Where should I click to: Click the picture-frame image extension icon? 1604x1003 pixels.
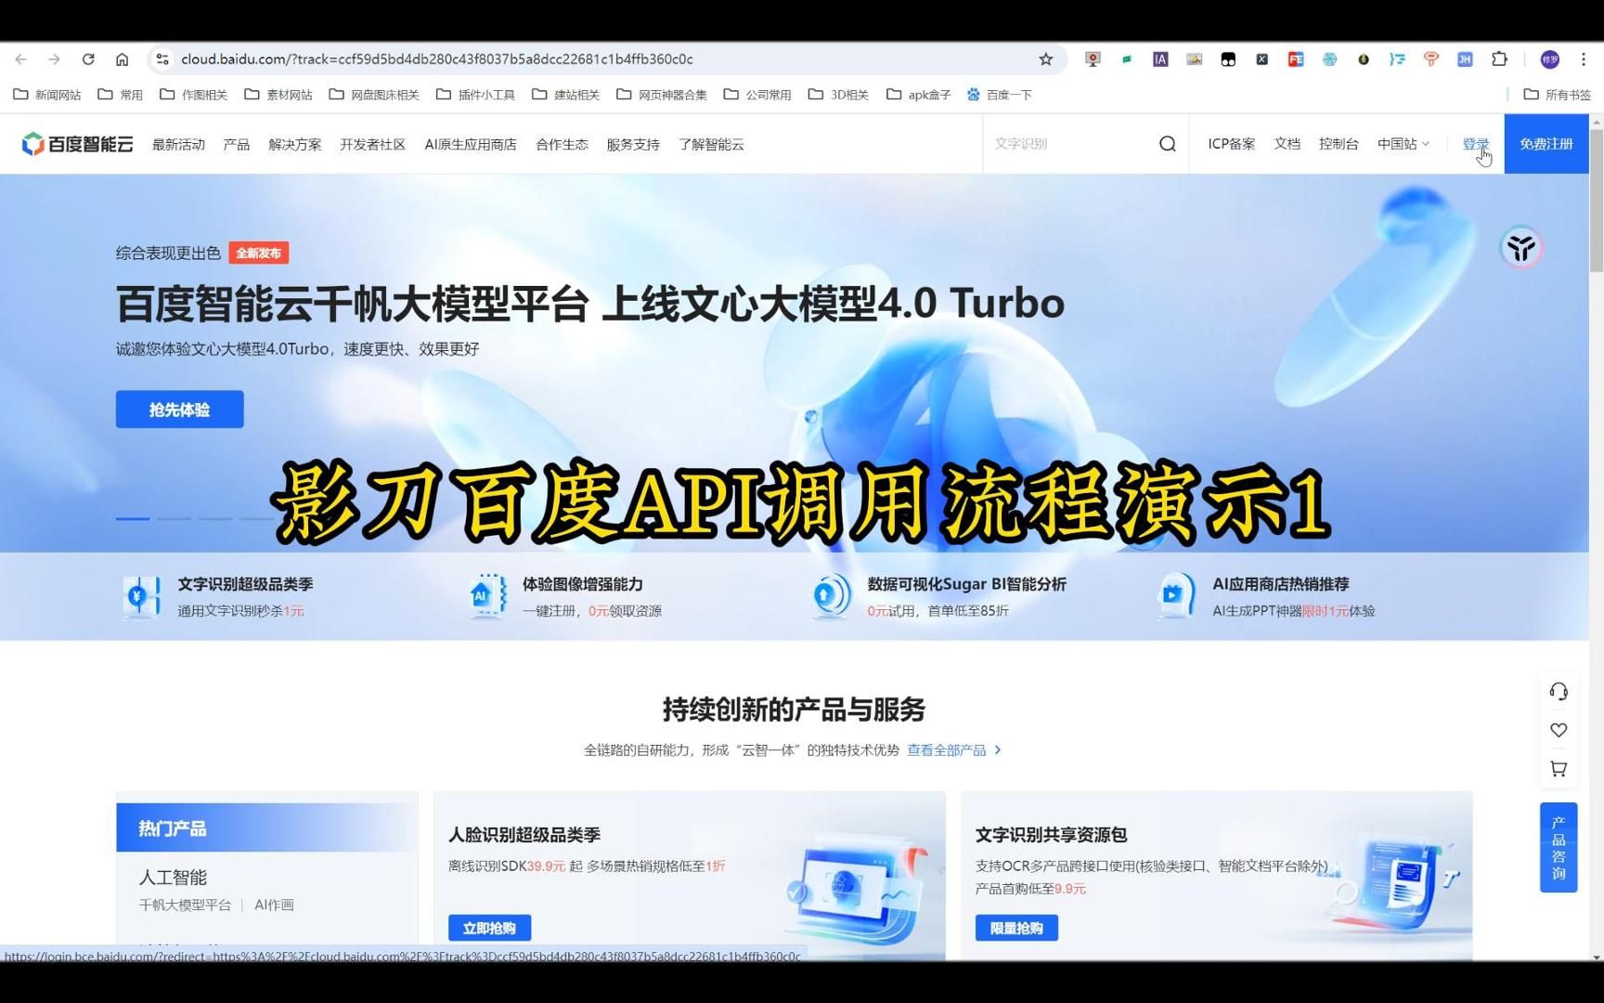(x=1195, y=59)
